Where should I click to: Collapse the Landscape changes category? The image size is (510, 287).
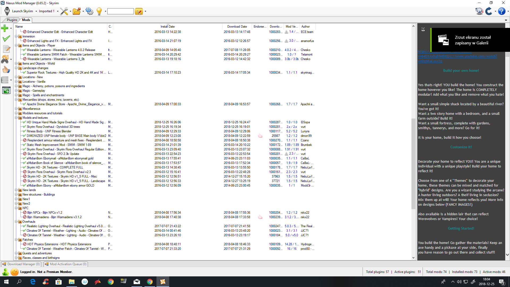[16, 68]
